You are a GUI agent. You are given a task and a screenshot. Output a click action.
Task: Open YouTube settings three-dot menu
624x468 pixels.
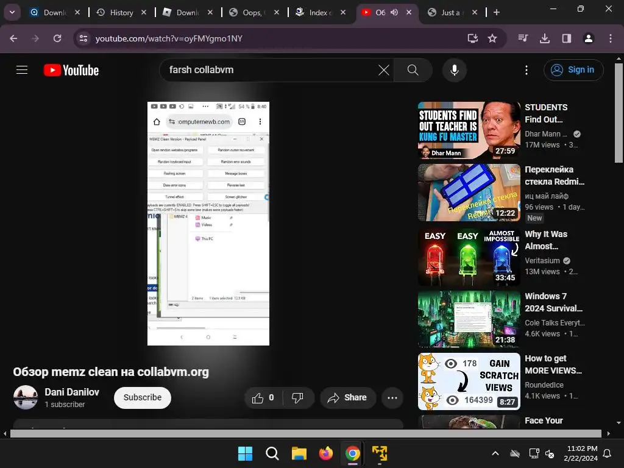[526, 70]
